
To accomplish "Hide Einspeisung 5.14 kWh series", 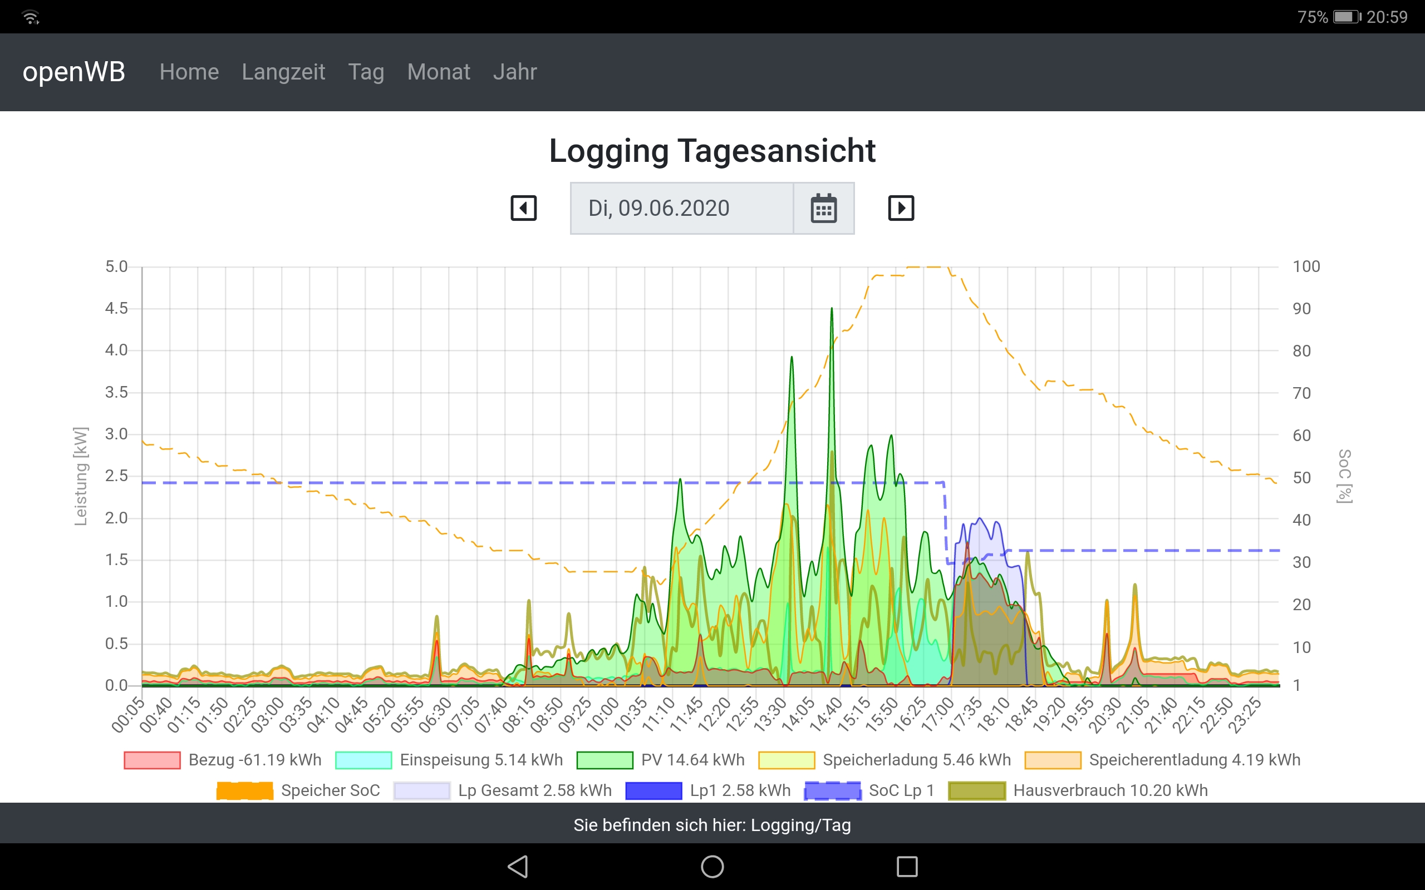I will coord(449,760).
